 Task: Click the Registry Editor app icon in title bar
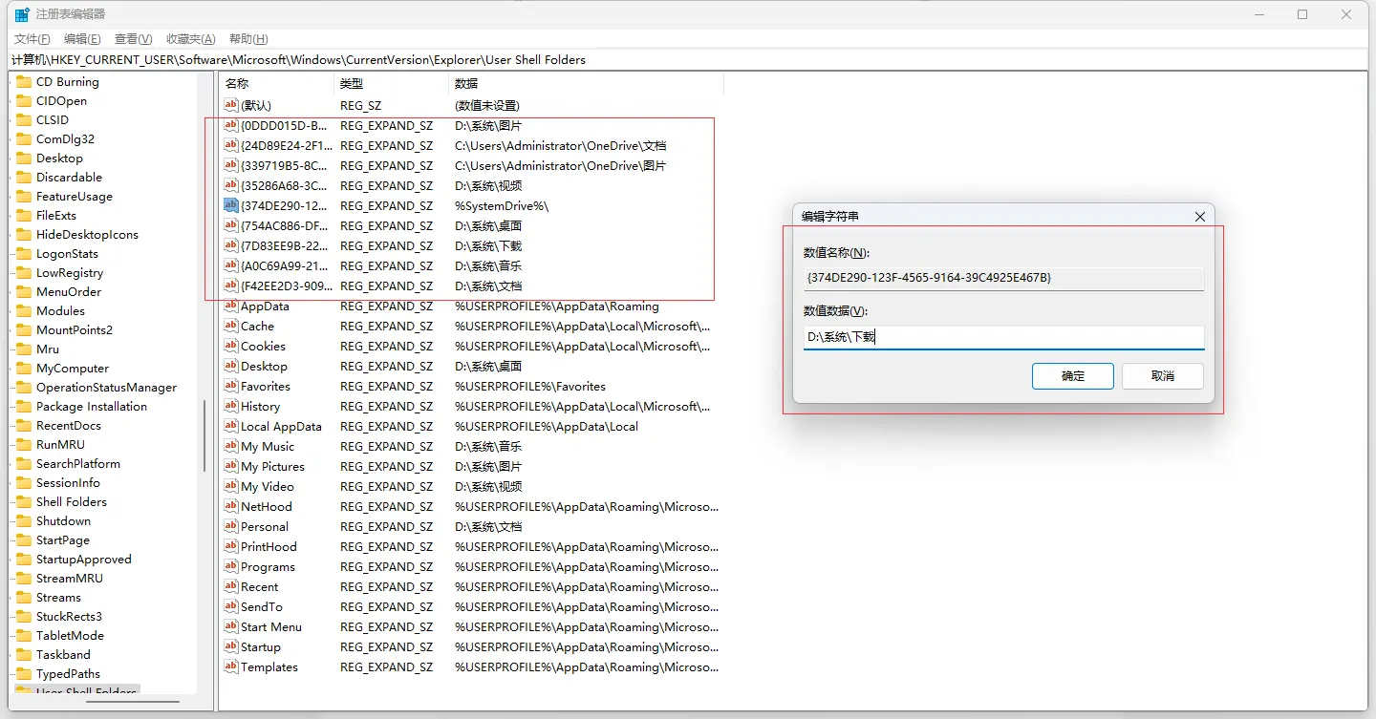pos(21,14)
